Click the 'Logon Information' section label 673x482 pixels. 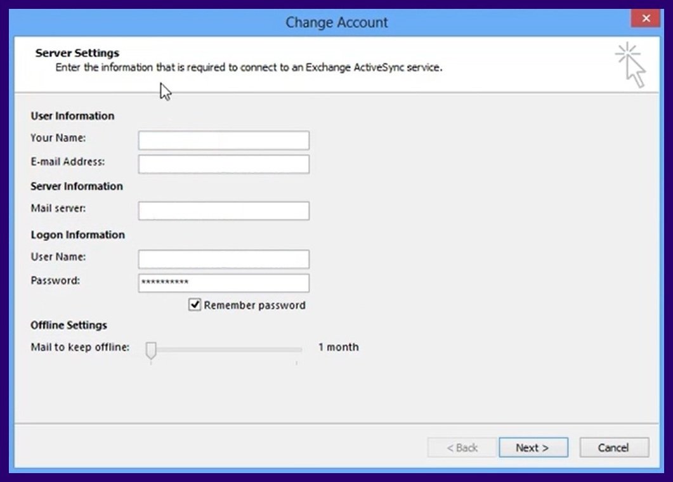point(77,235)
